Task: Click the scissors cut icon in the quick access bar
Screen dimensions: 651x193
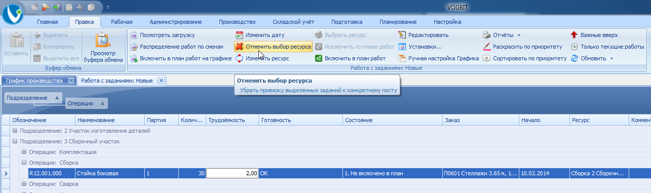Action: click(80, 7)
